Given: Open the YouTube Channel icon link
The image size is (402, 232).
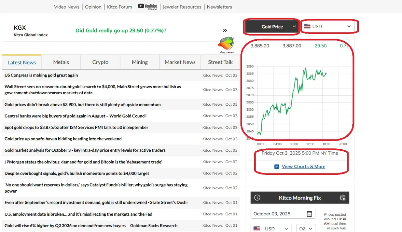Looking at the screenshot, I should 147,7.
